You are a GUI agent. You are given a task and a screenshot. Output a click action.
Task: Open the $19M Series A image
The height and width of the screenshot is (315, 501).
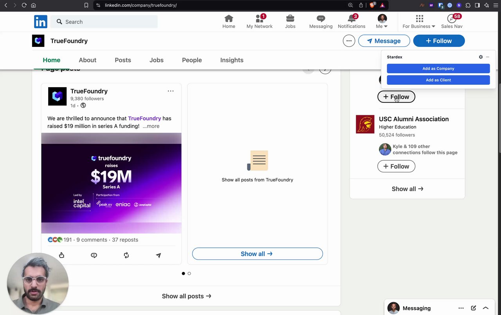coord(111,183)
